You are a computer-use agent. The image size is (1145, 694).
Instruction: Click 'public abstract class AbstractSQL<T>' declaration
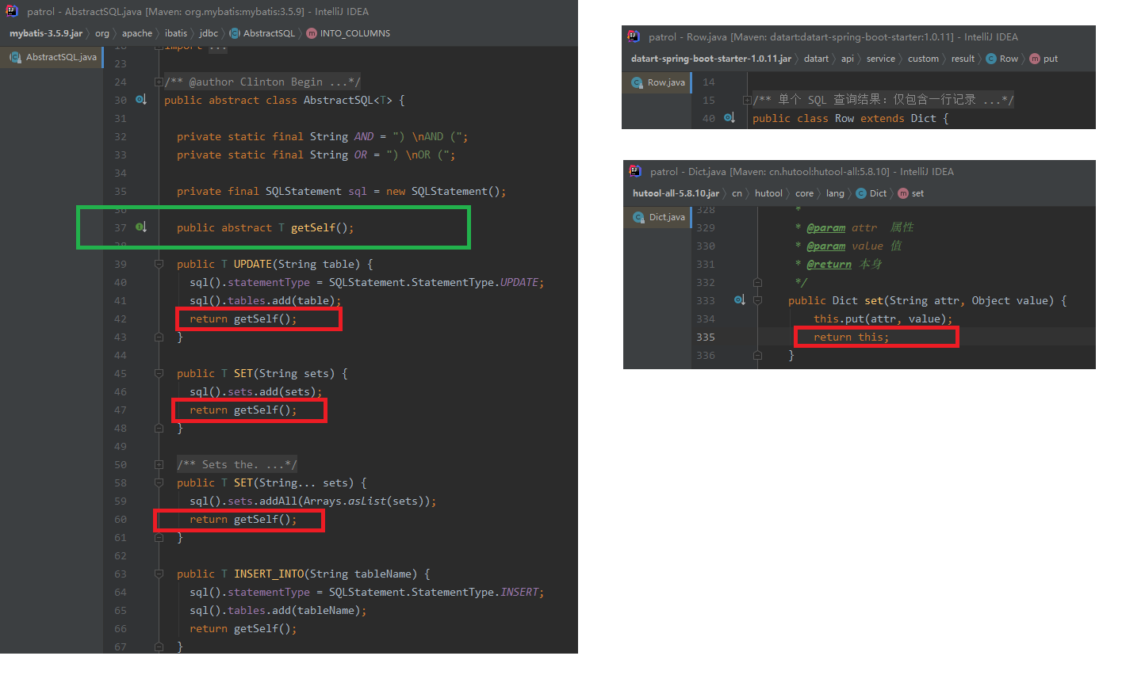click(285, 100)
